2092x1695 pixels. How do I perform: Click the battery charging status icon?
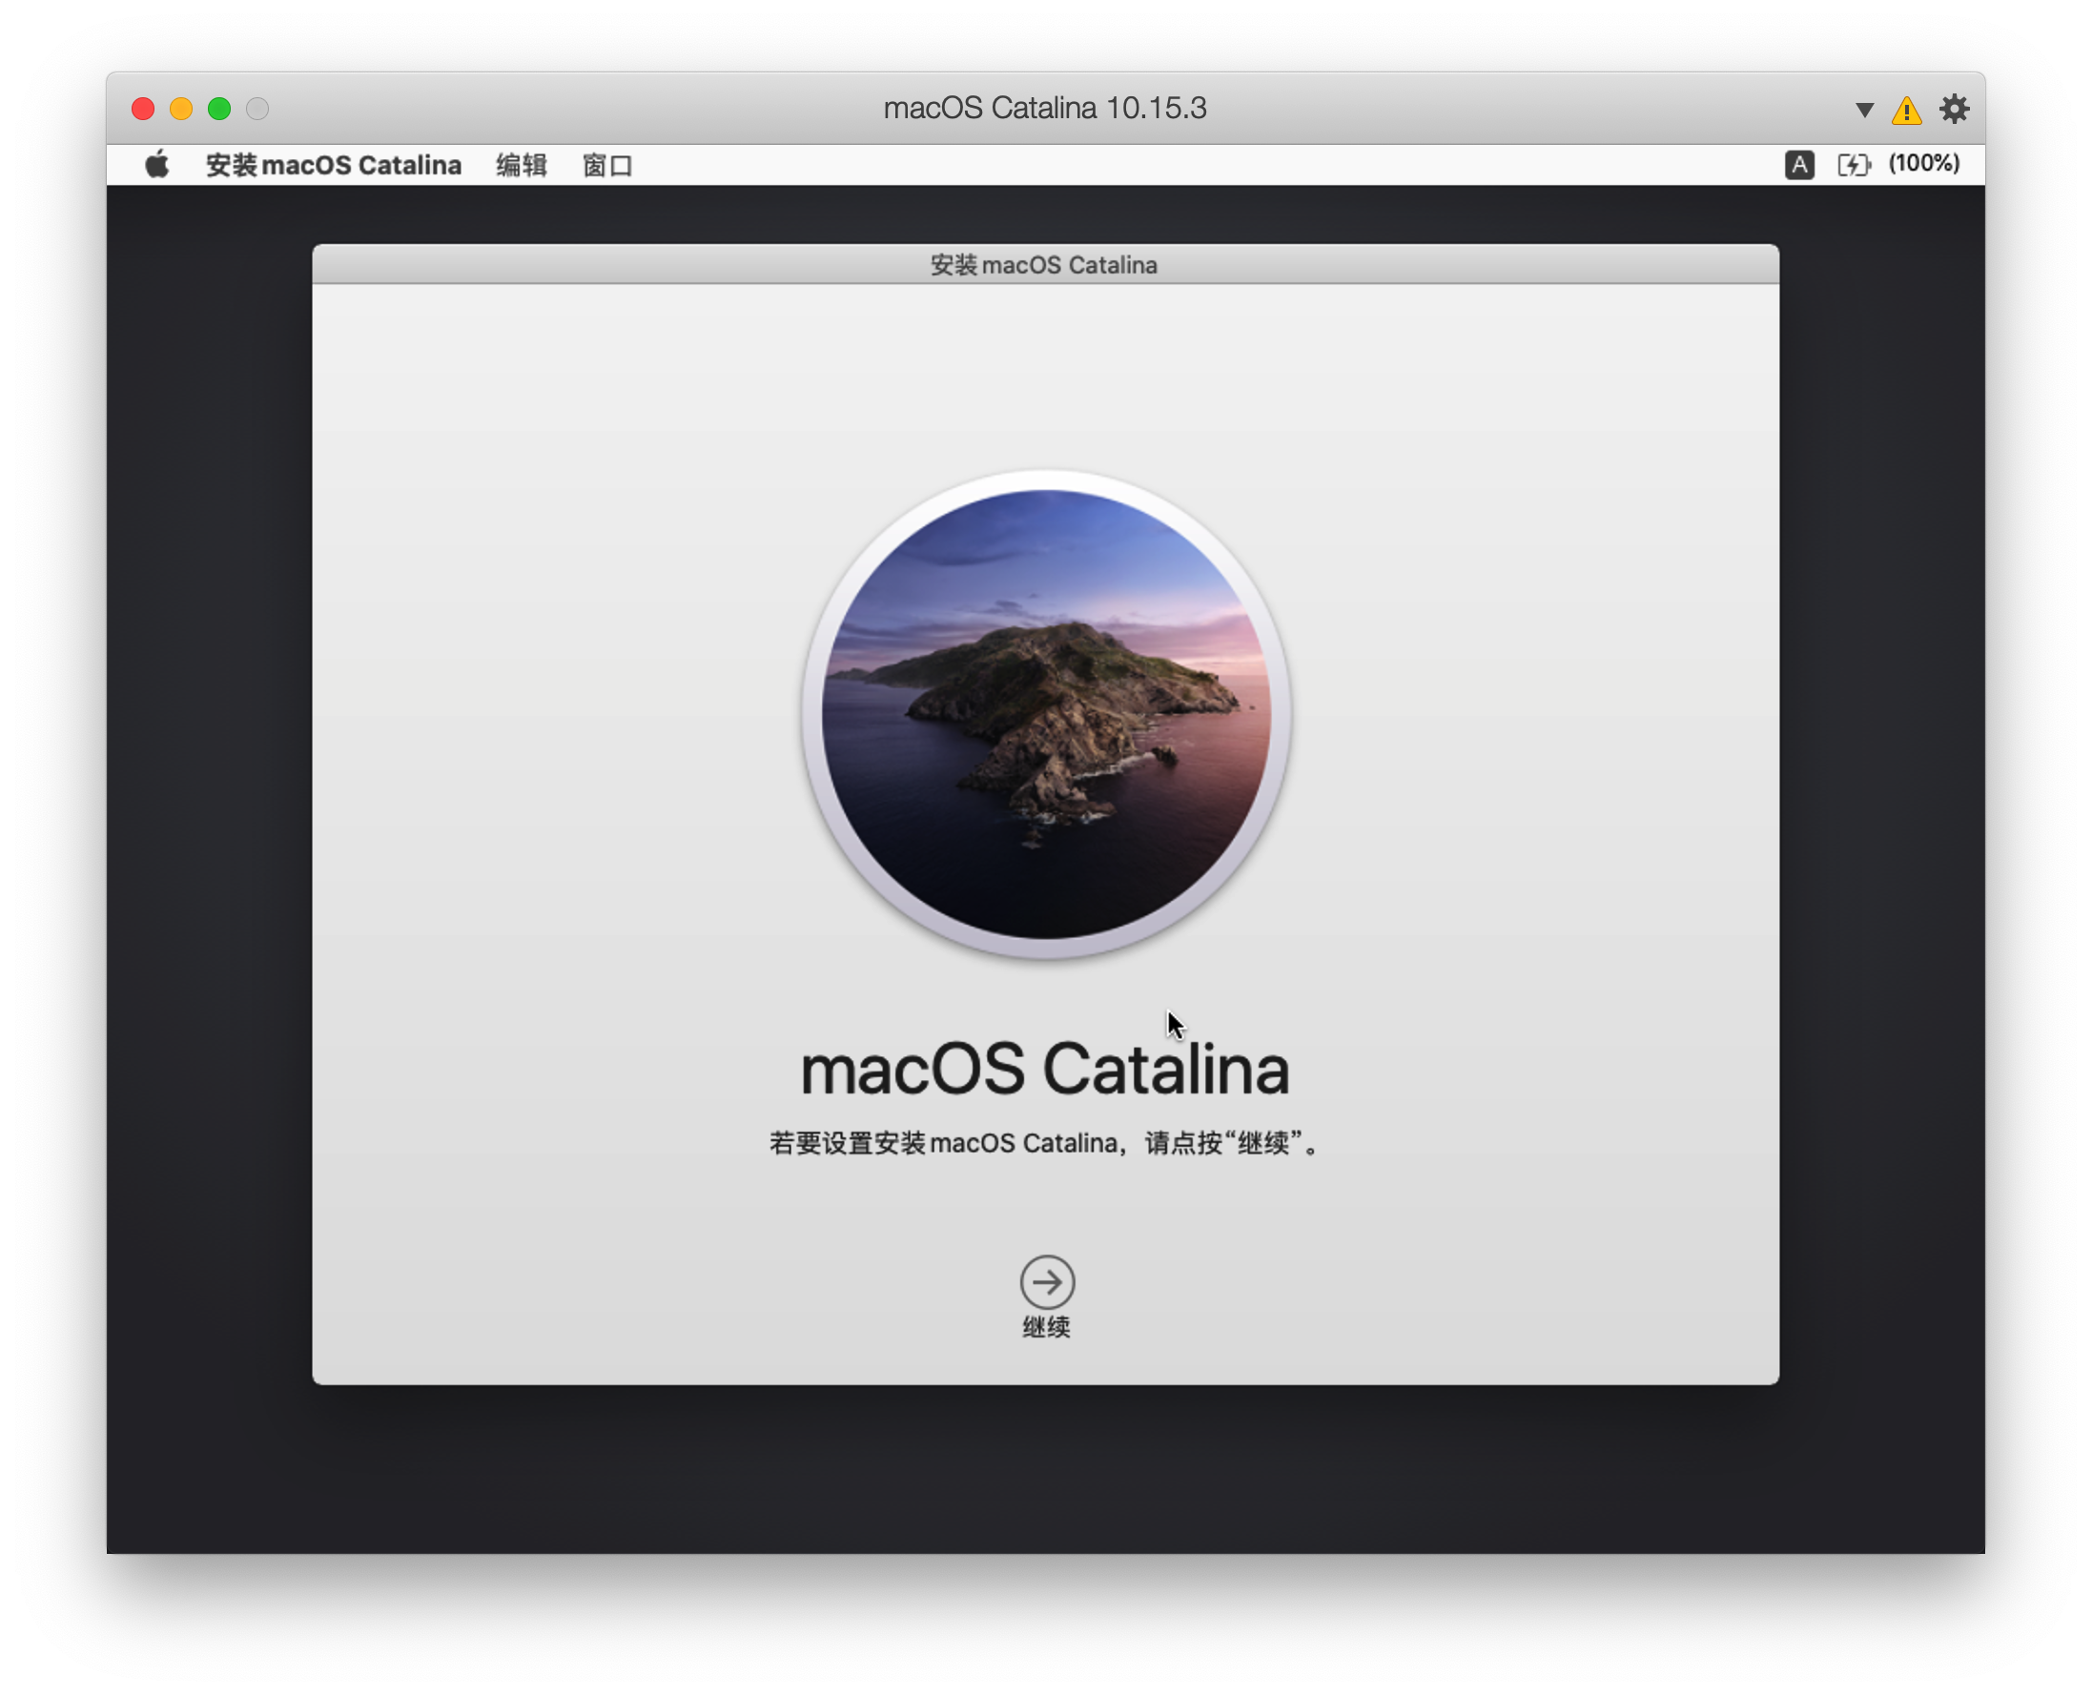[x=1853, y=165]
